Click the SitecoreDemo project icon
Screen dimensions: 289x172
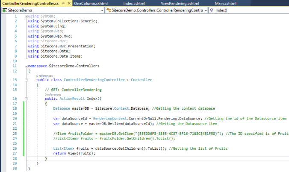point(4,10)
